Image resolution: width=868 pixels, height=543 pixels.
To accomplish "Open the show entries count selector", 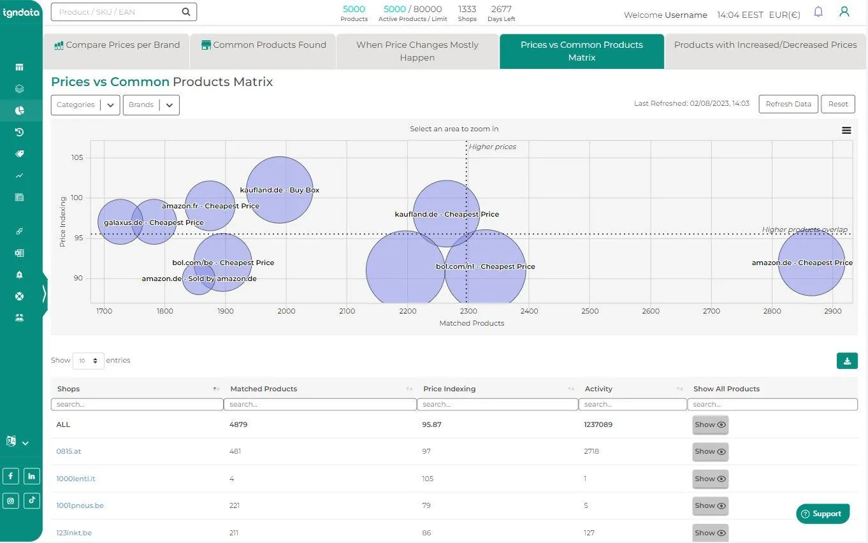I will (x=89, y=361).
